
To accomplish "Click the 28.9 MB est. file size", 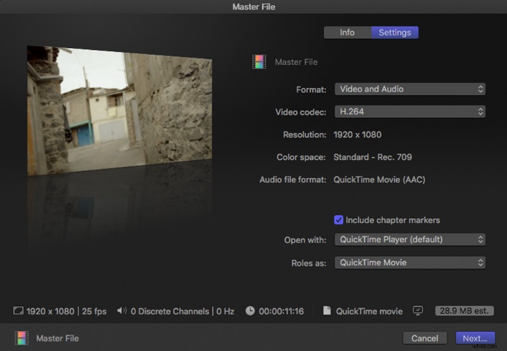I will point(465,311).
